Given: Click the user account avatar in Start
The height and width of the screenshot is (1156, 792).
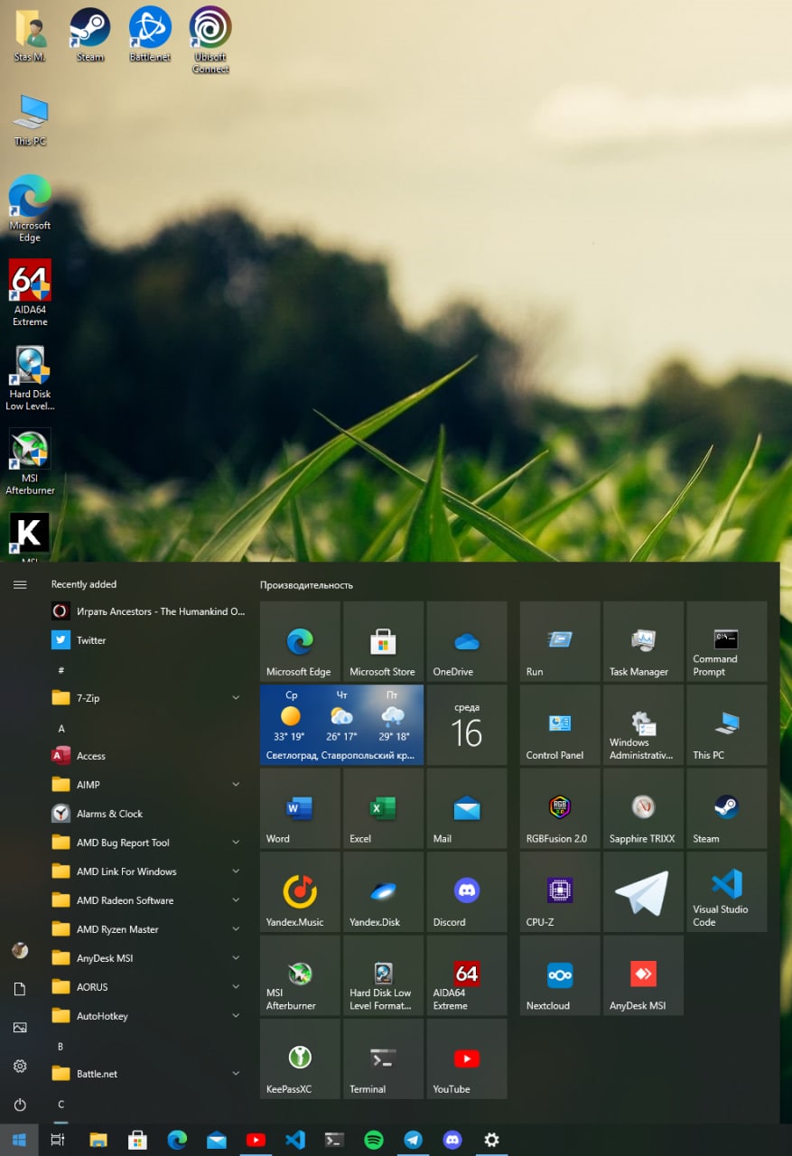Looking at the screenshot, I should (x=20, y=950).
